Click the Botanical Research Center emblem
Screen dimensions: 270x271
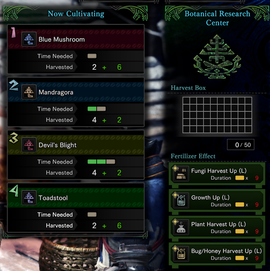click(217, 57)
